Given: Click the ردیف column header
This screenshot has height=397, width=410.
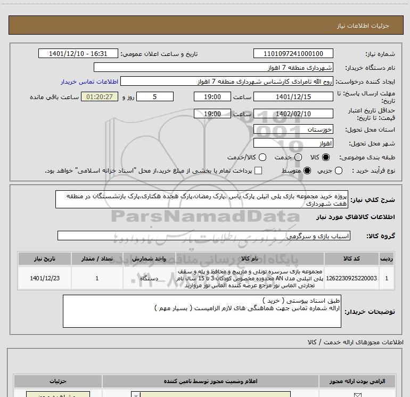Looking at the screenshot, I should click(387, 258).
